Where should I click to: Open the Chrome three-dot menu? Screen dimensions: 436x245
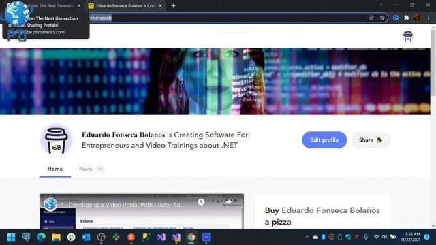point(429,18)
